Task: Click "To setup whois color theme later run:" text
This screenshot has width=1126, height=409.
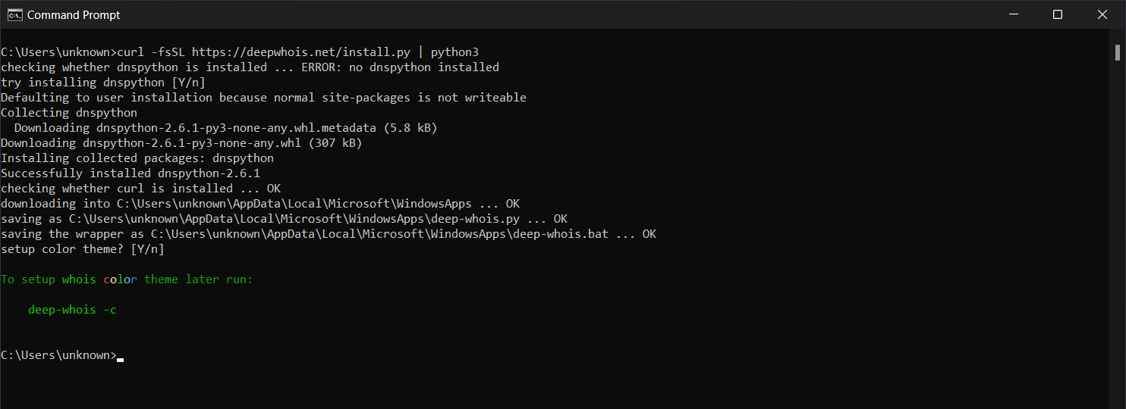Action: 127,279
